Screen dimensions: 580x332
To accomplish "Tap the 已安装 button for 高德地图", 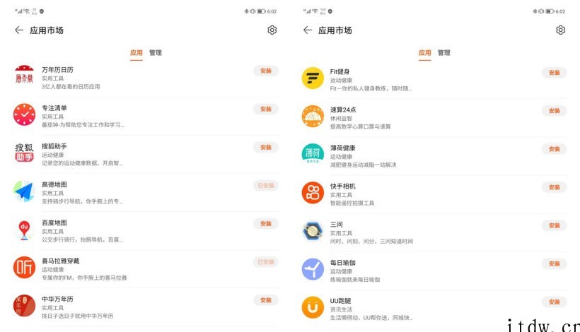I will pos(265,185).
